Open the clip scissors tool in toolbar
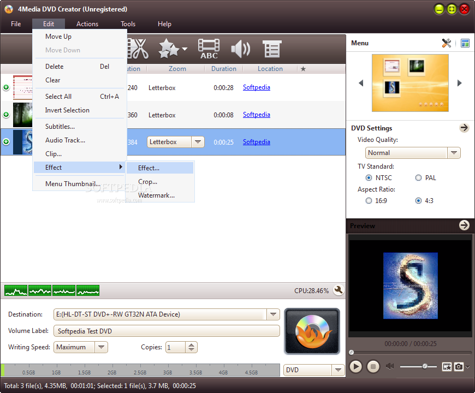475x393 pixels. point(138,49)
